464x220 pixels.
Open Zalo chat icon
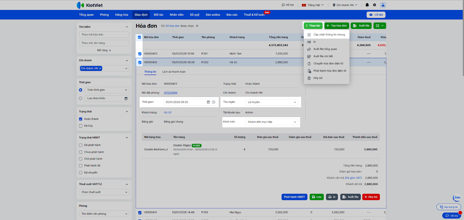457,198
